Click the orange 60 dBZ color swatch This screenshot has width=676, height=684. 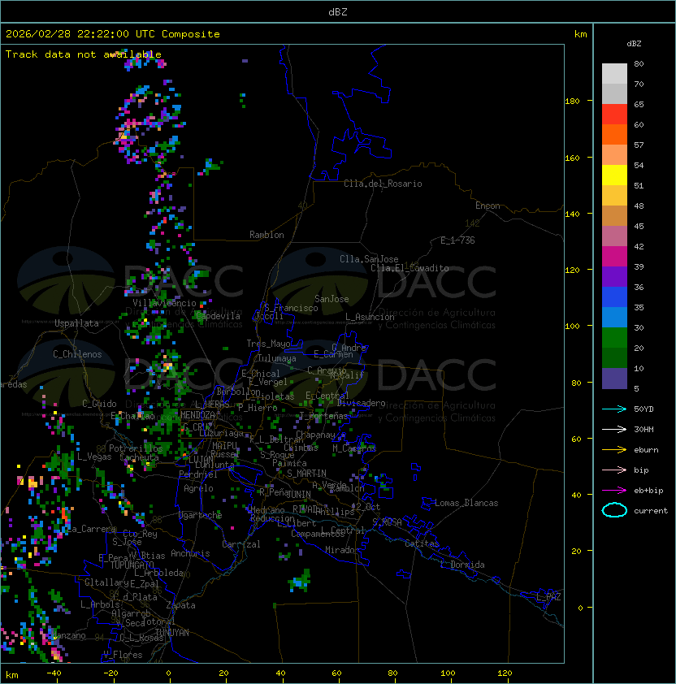(x=614, y=134)
